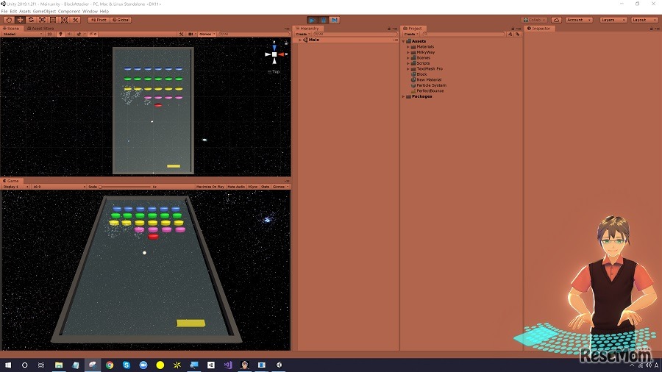Select the Move tool
This screenshot has height=372, width=662.
click(20, 20)
